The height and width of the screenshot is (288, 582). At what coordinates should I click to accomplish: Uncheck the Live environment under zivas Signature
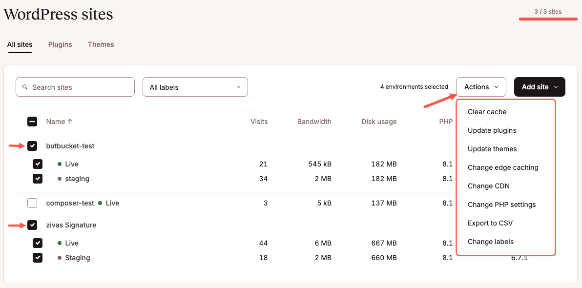[x=38, y=243]
